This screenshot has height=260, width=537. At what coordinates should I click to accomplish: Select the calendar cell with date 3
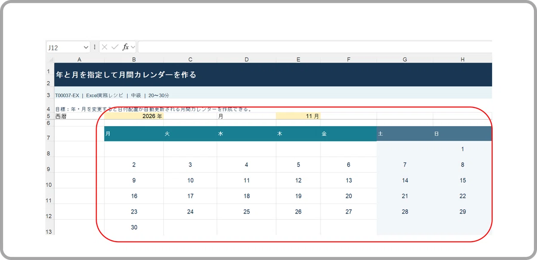pos(190,165)
